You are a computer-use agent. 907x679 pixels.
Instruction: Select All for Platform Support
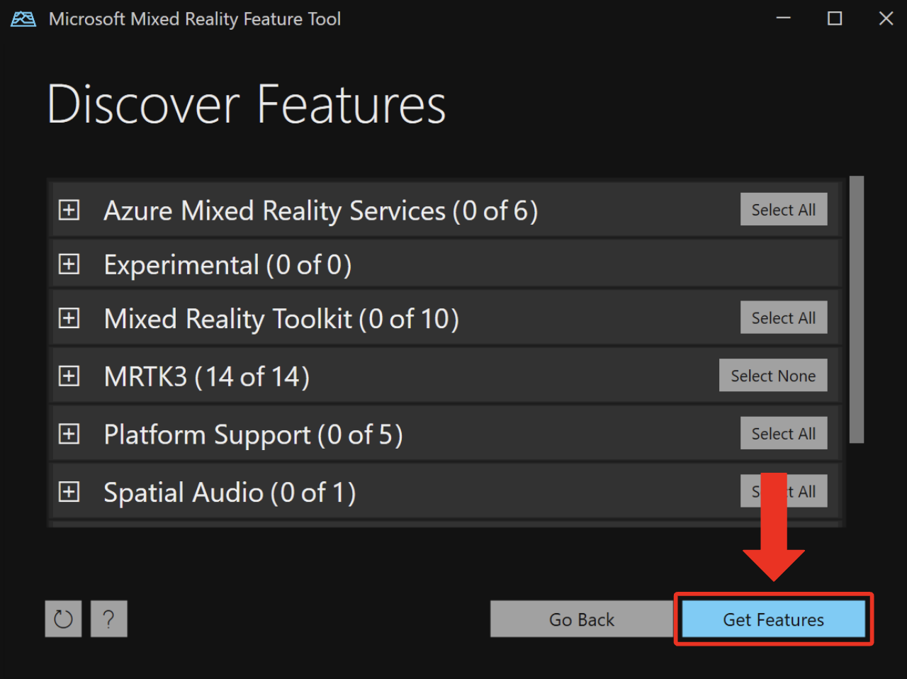pyautogui.click(x=784, y=434)
